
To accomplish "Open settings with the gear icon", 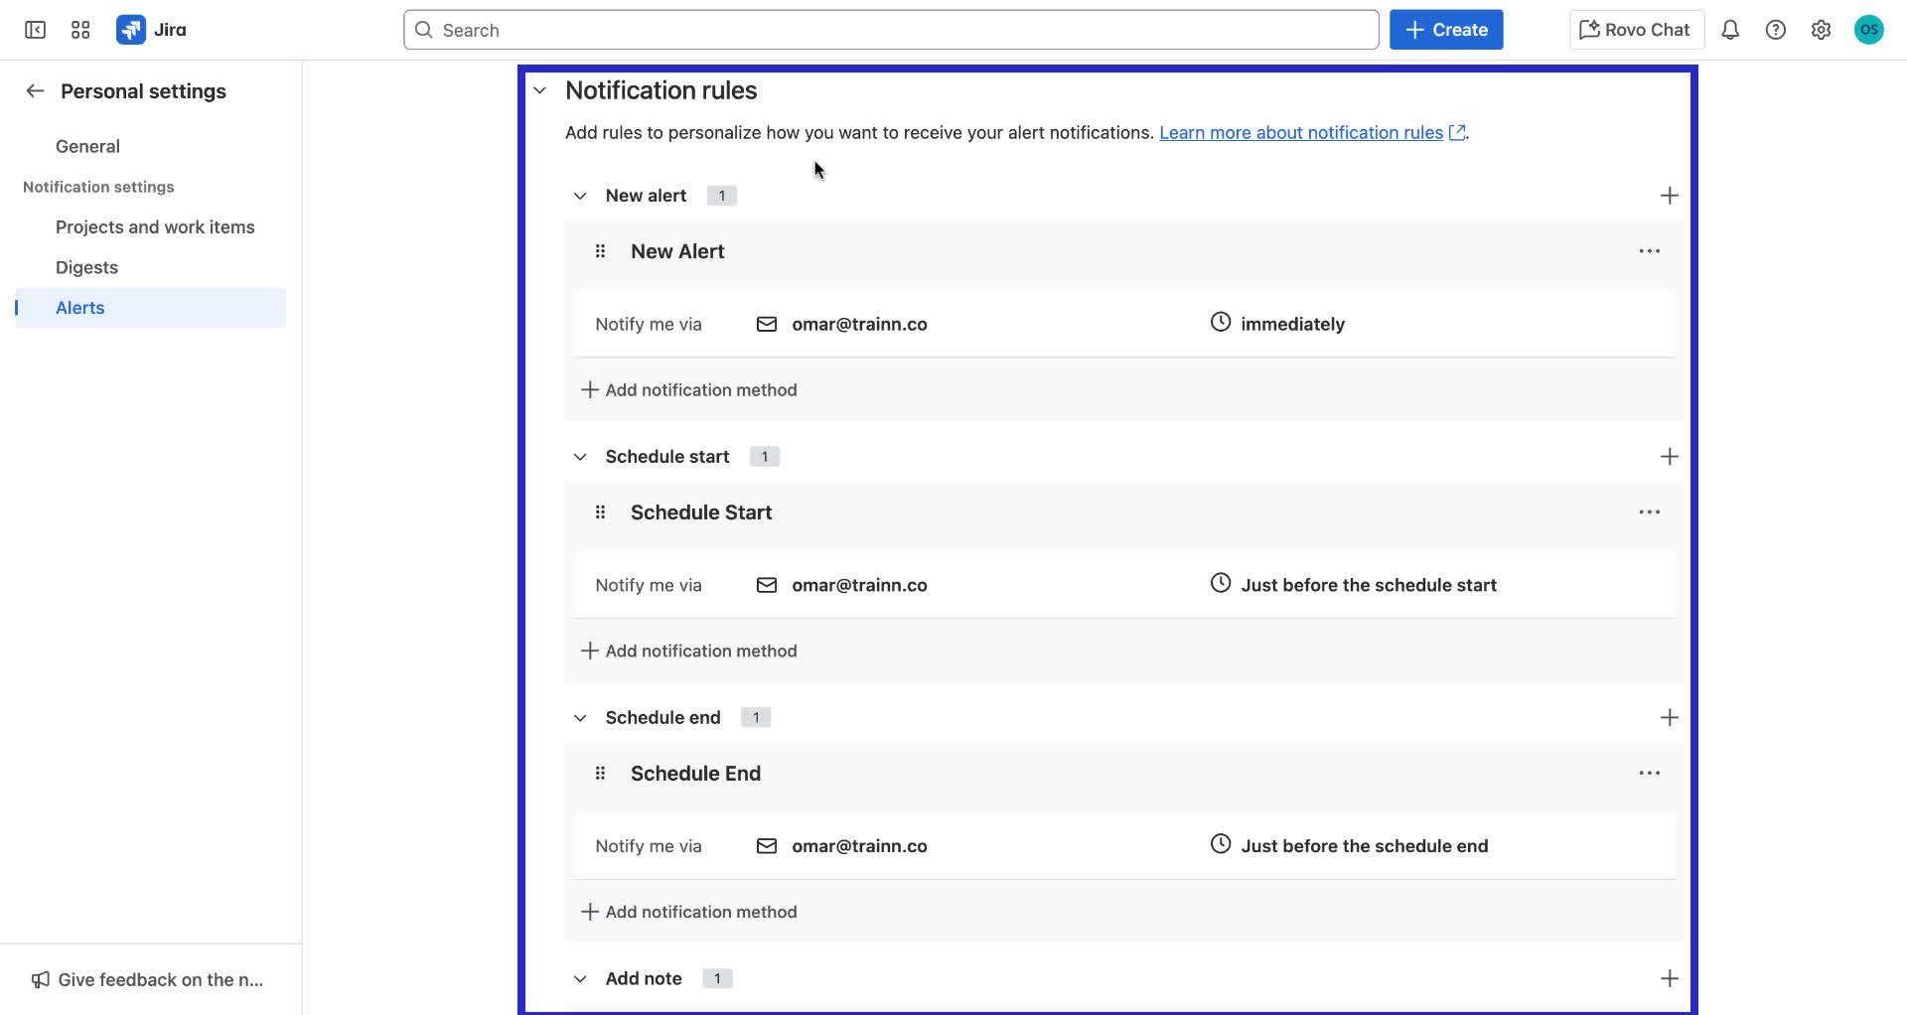I will 1821,30.
